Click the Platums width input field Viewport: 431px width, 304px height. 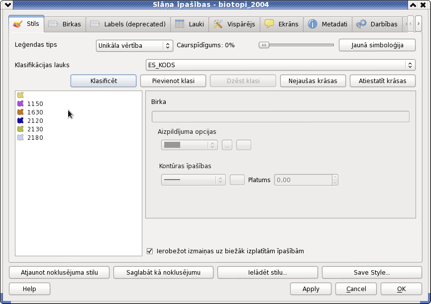click(x=303, y=180)
